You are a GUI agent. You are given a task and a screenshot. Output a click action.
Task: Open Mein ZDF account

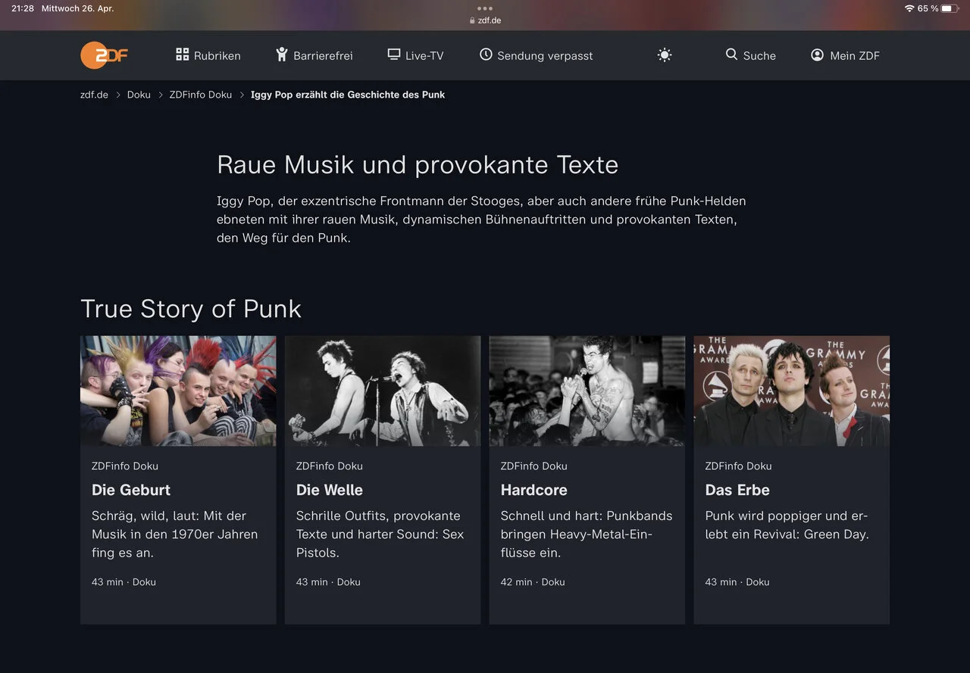845,55
